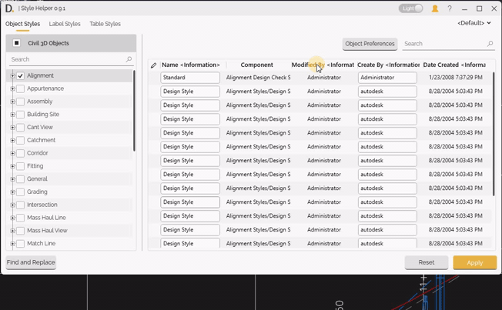The width and height of the screenshot is (502, 310).
Task: Expand the Match Line tree node
Action: (12, 243)
